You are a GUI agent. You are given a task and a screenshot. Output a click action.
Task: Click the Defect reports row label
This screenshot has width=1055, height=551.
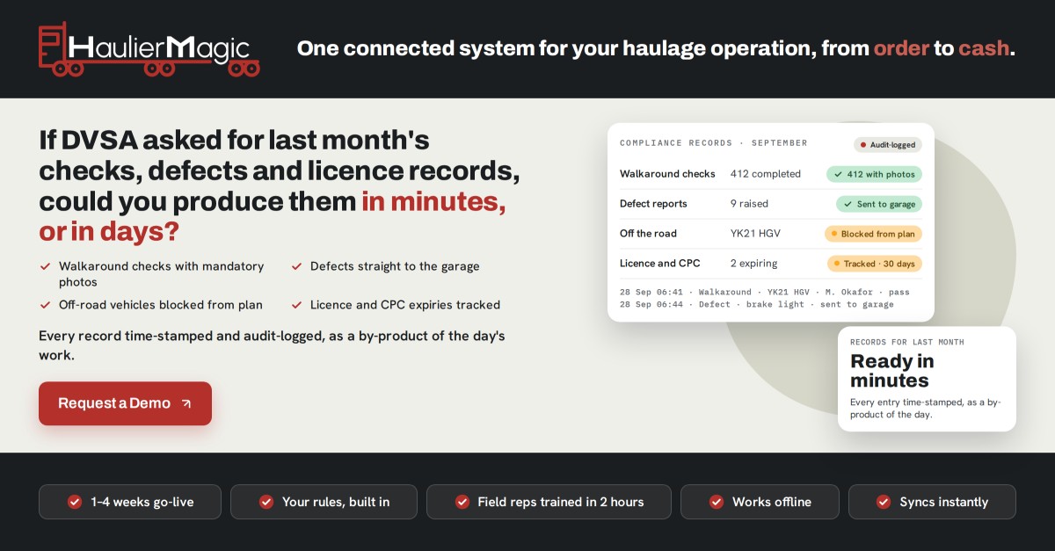[x=653, y=204]
